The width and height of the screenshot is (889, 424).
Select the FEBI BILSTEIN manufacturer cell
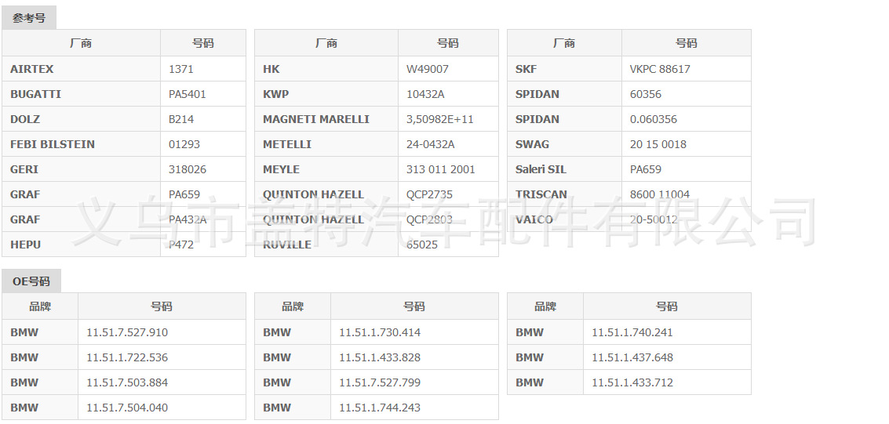click(53, 144)
